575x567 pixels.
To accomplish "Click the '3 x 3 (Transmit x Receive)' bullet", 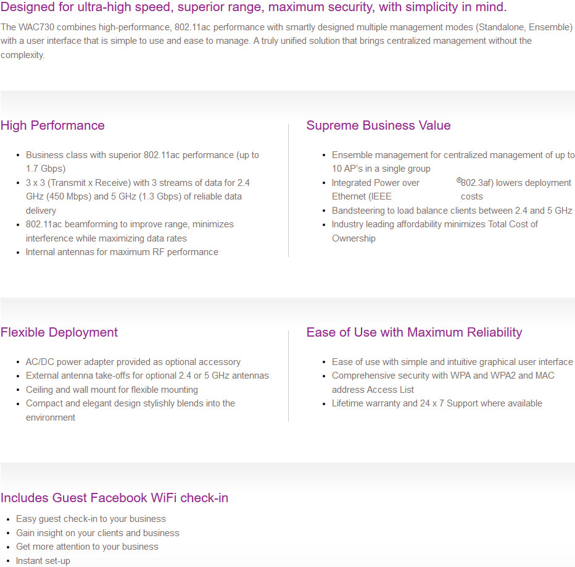I will pos(138,196).
